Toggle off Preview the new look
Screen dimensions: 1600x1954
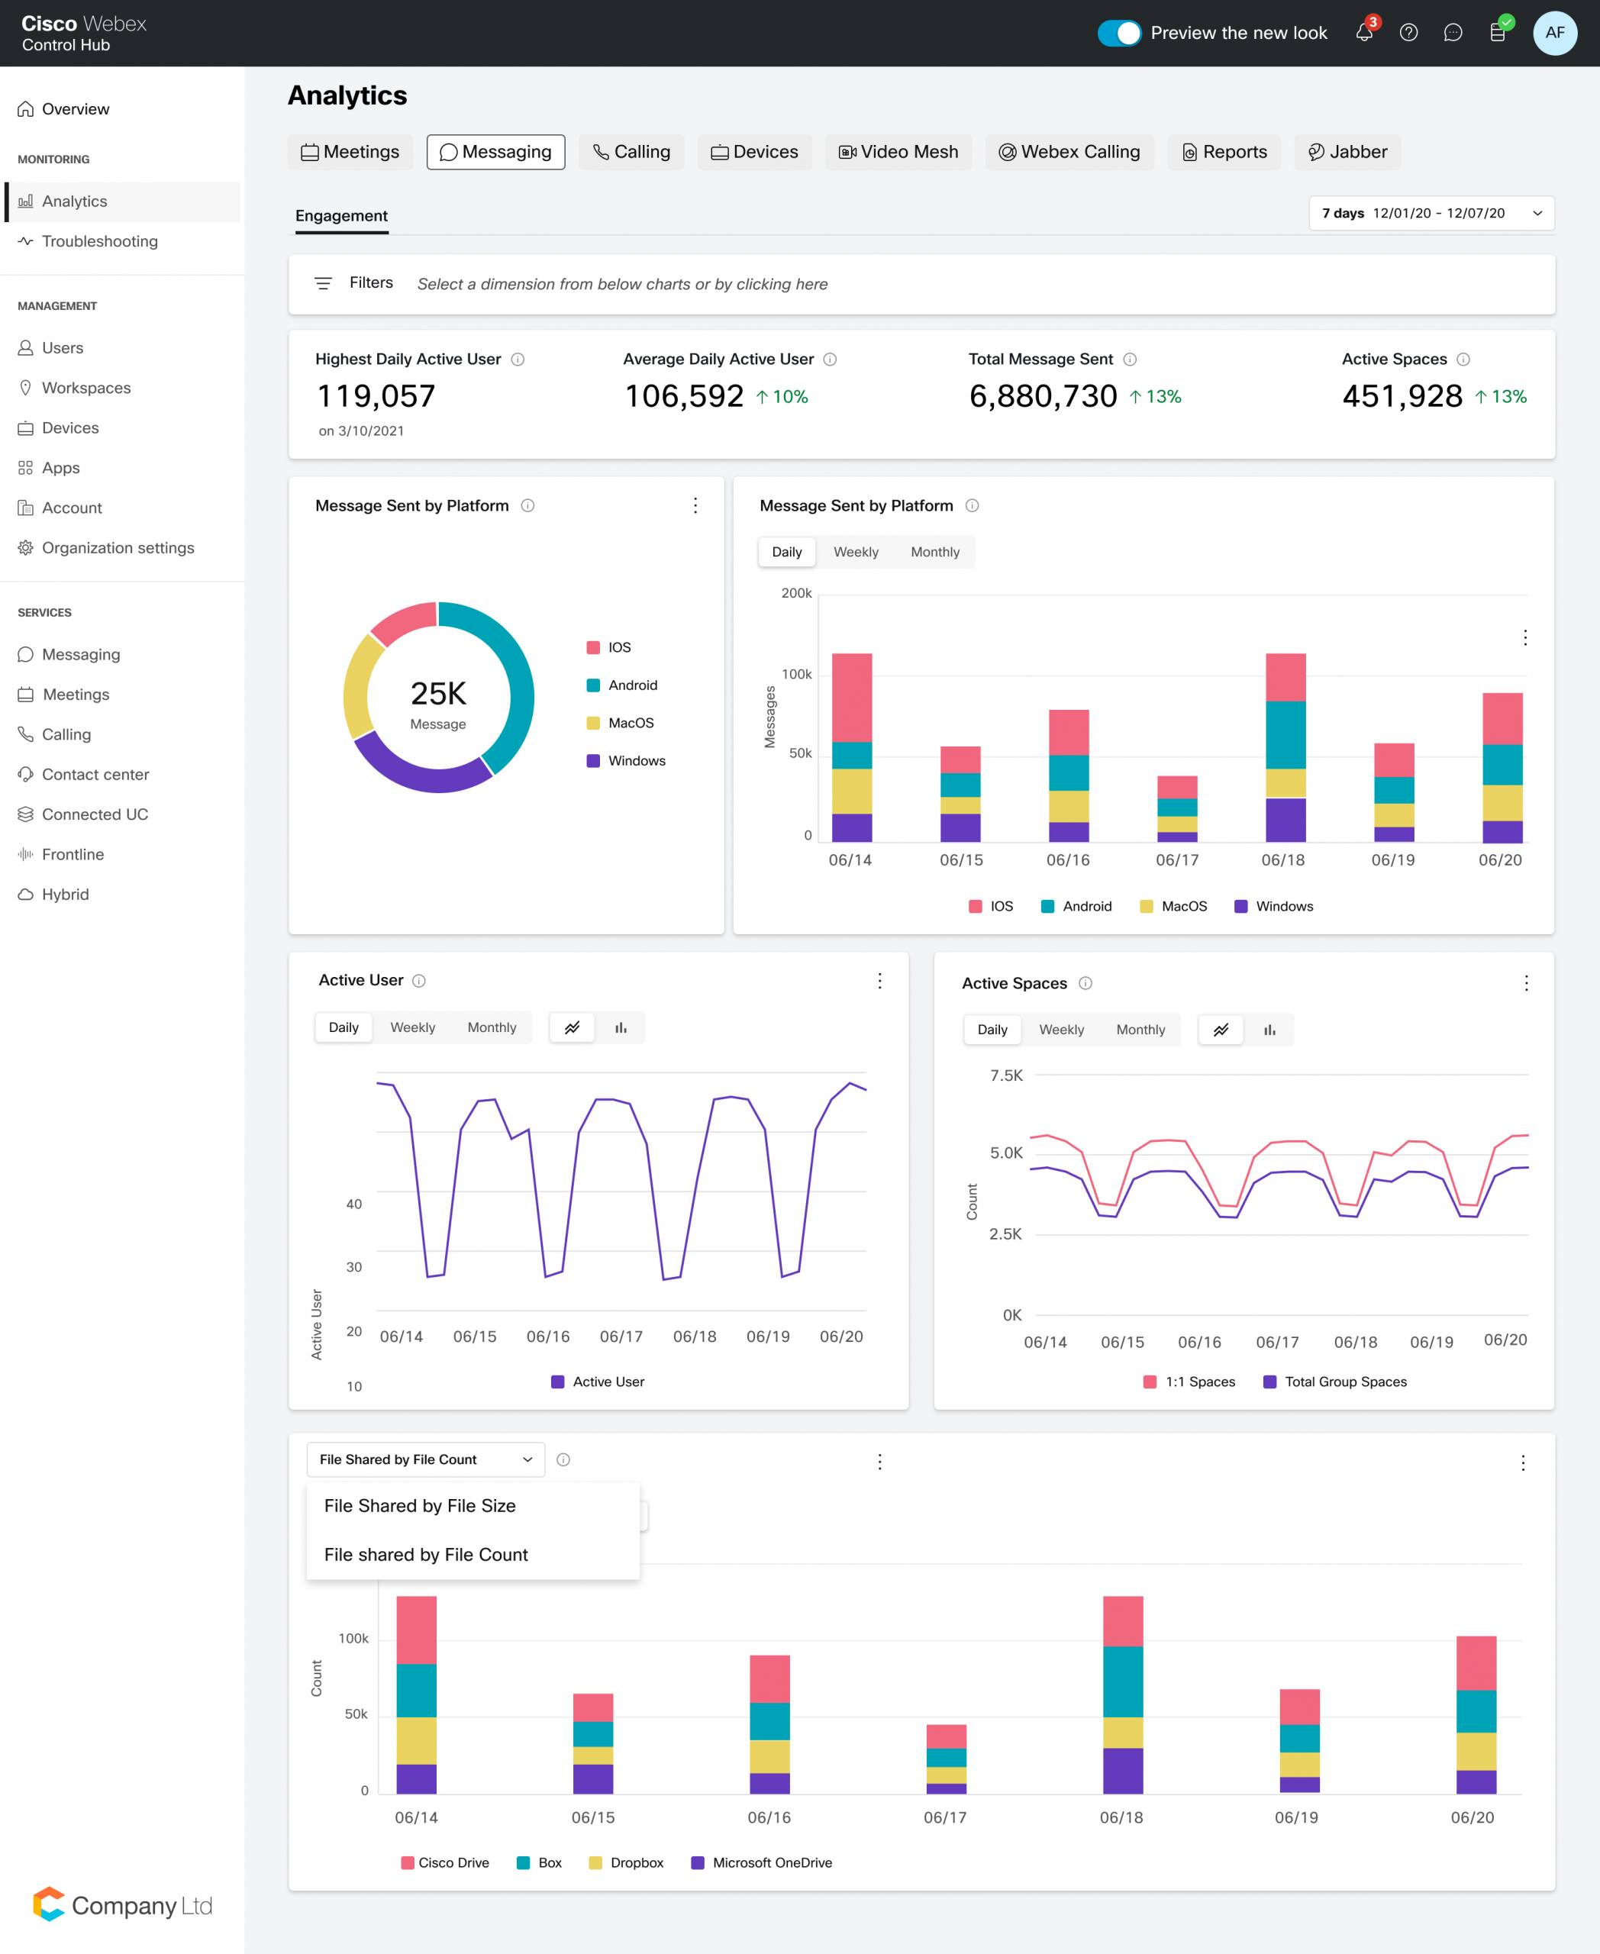(x=1119, y=33)
